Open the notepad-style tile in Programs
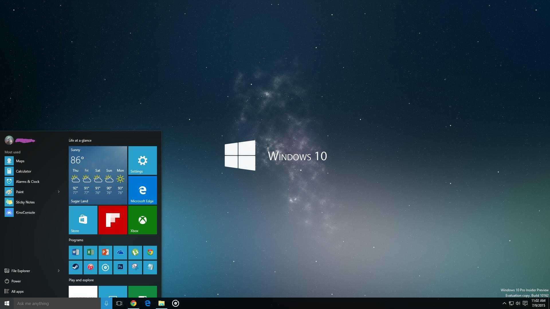The height and width of the screenshot is (309, 550). 150,267
